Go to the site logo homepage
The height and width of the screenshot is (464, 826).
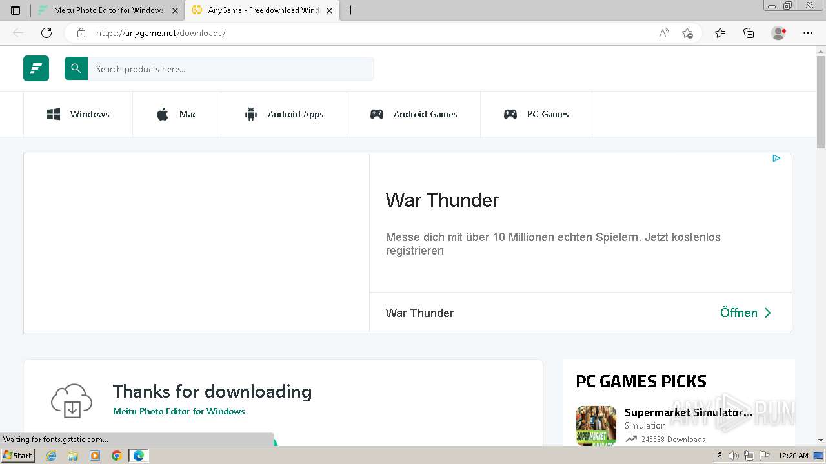click(36, 68)
